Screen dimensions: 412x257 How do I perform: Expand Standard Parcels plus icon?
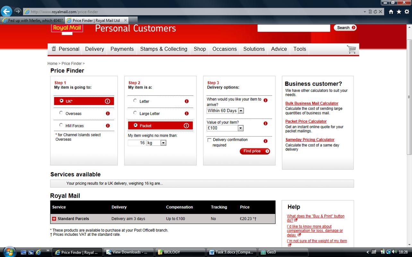tap(54, 219)
